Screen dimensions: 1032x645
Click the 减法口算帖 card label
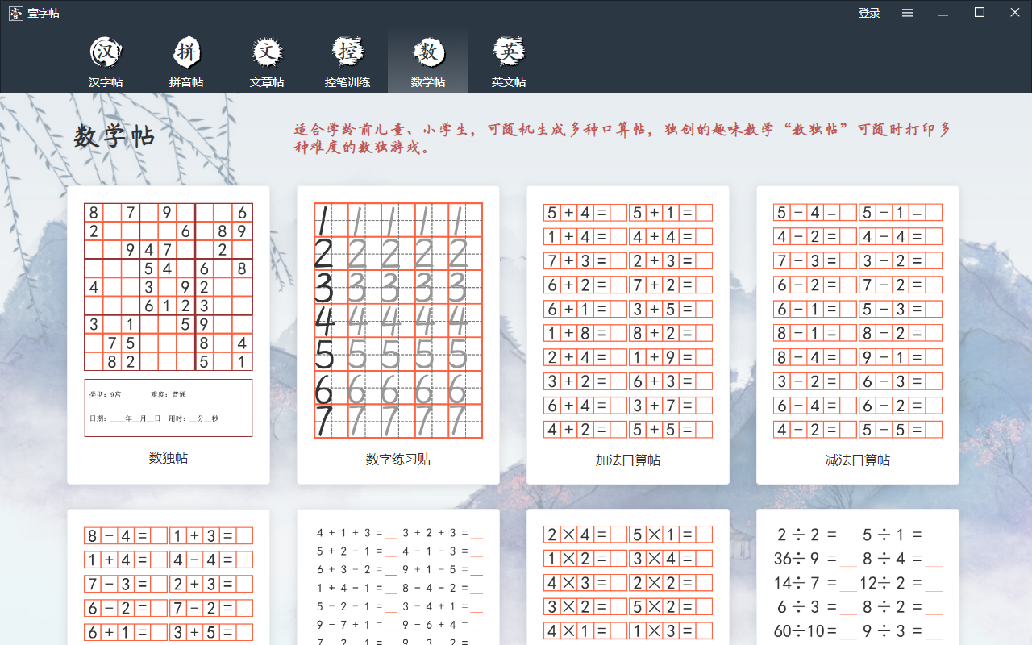coord(858,460)
